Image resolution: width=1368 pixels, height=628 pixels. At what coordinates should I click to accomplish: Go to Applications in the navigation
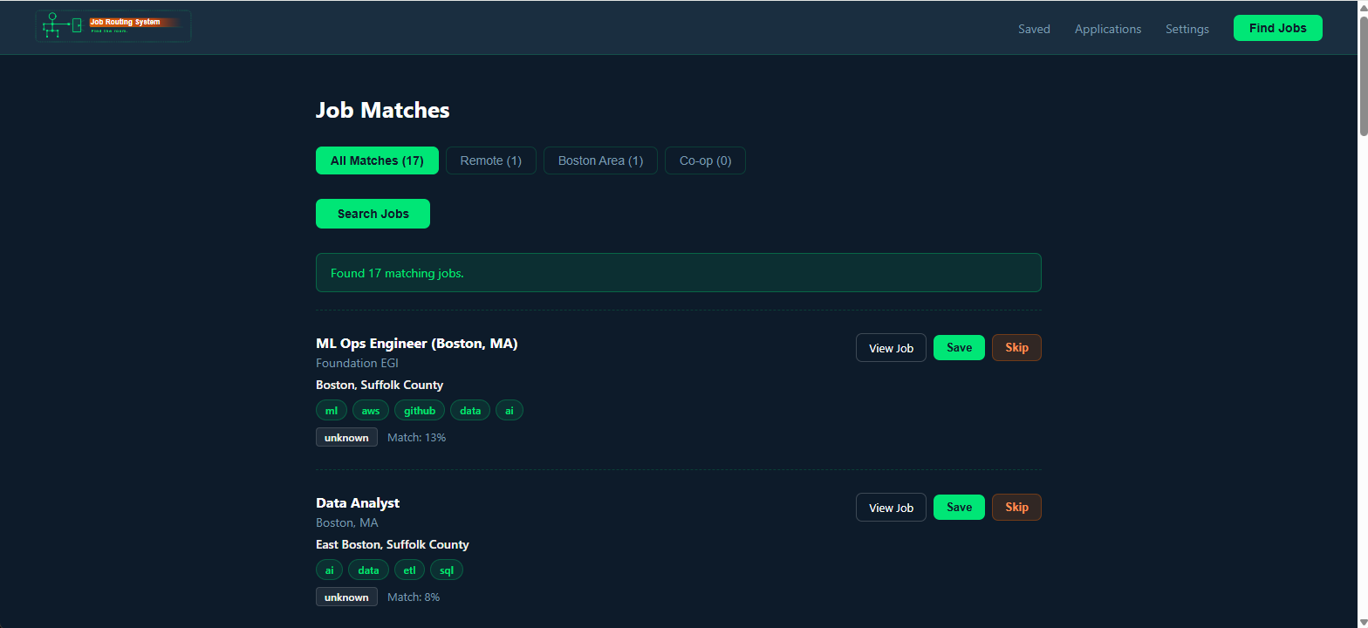click(1108, 29)
